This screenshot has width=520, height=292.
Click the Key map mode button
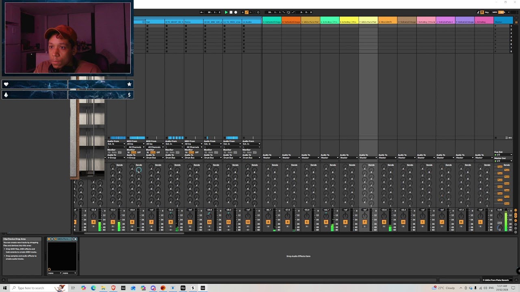click(x=487, y=12)
